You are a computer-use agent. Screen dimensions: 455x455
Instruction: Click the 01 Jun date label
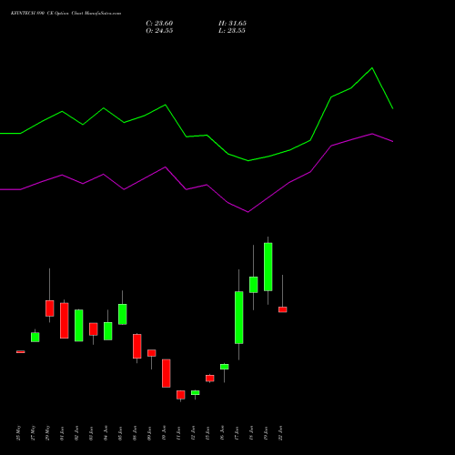[63, 433]
